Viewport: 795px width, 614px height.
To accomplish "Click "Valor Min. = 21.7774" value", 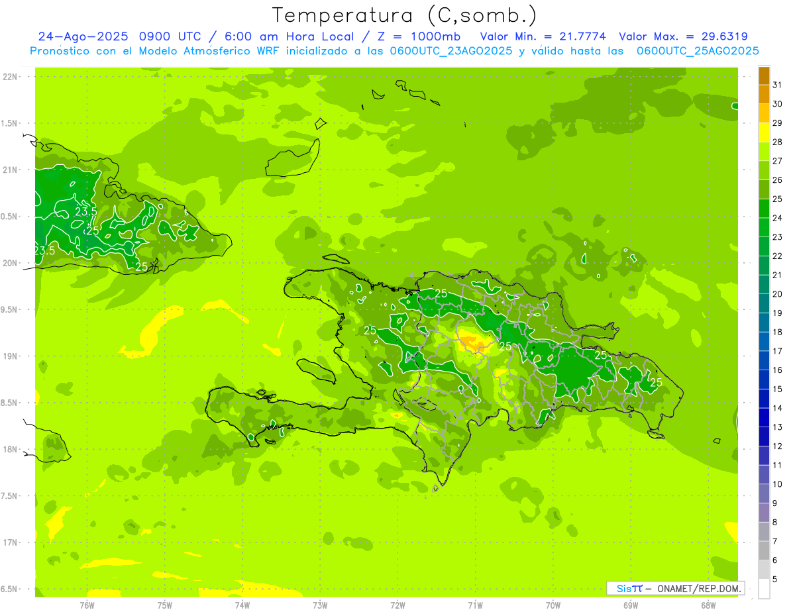I will (543, 36).
